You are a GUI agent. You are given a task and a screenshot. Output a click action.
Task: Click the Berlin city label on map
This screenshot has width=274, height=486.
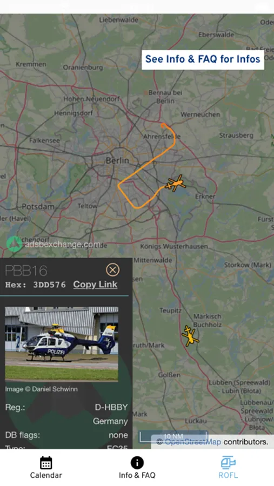pos(117,160)
